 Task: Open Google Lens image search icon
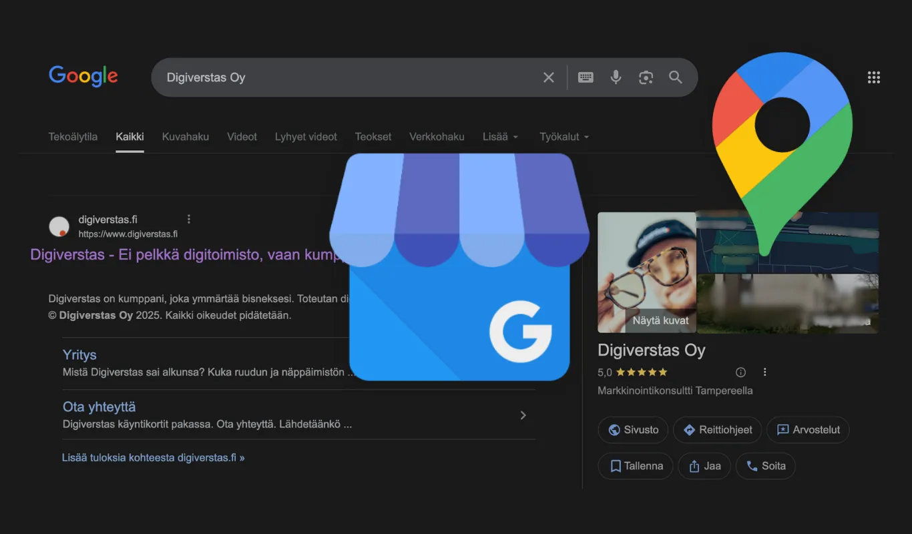pyautogui.click(x=646, y=77)
